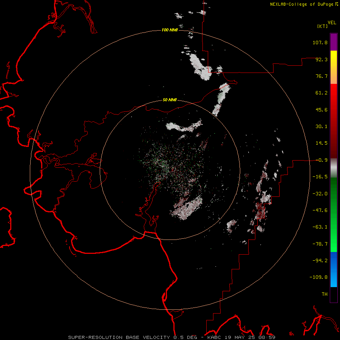The height and width of the screenshot is (340, 340).
Task: Select the 30.1 legend value
Action: pyautogui.click(x=321, y=127)
